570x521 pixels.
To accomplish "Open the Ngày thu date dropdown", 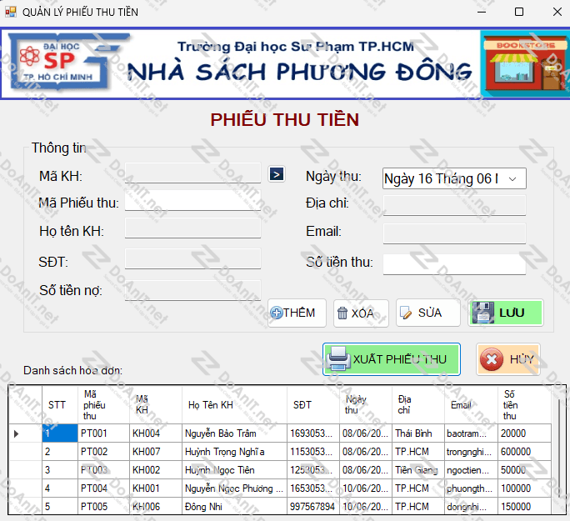I will [512, 178].
